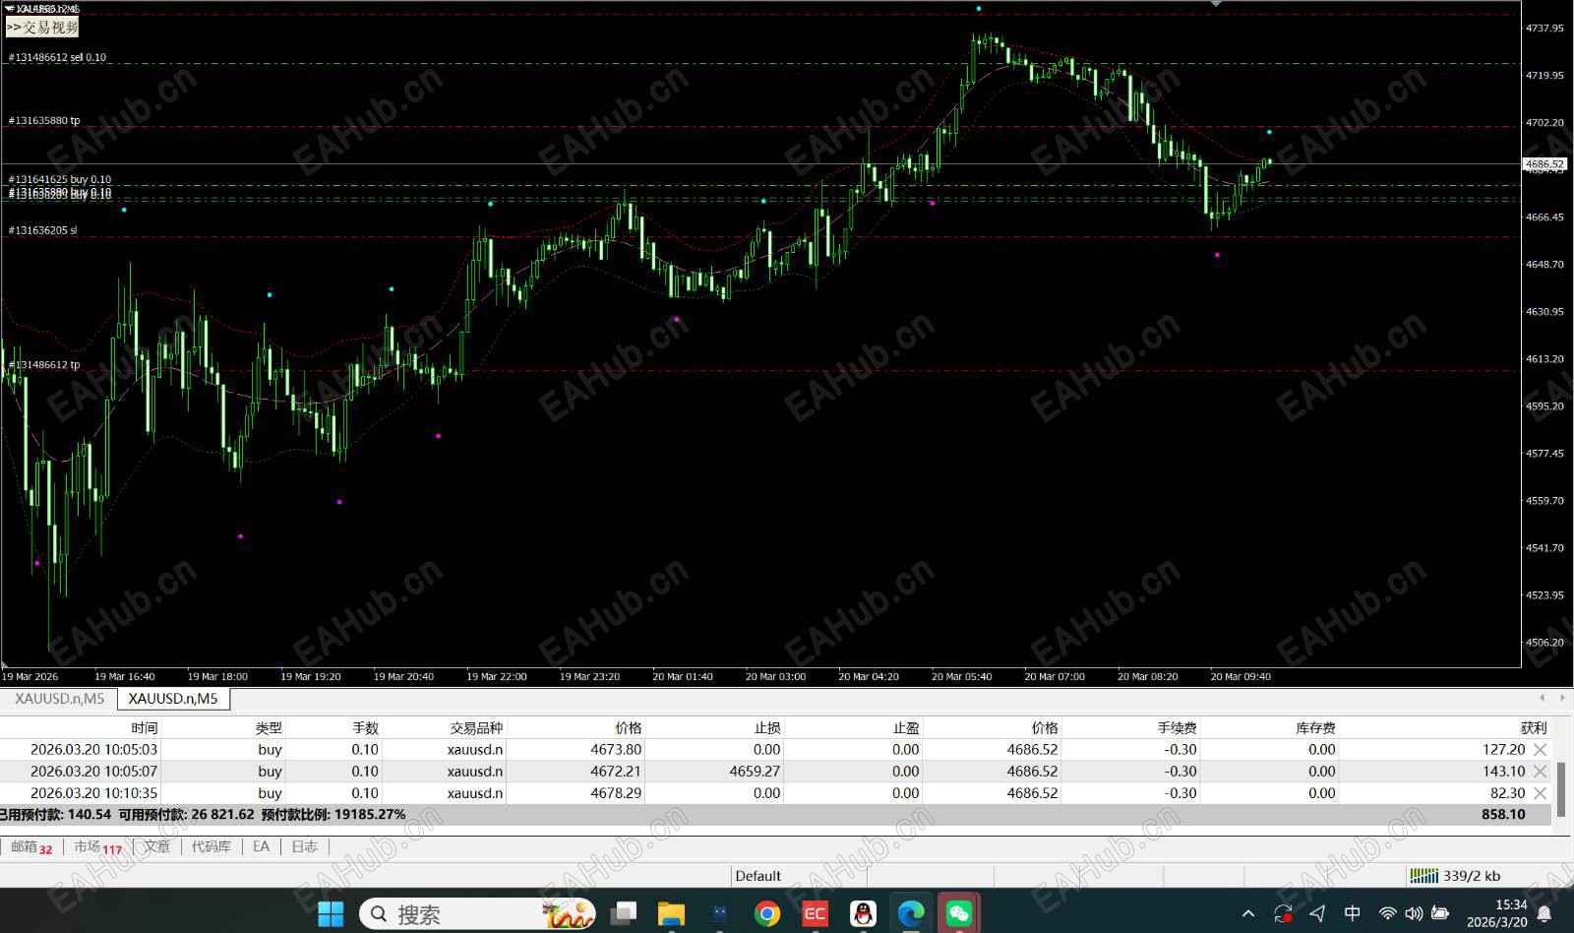Click the sync tray icon with red dot
The height and width of the screenshot is (933, 1574).
tap(1283, 914)
